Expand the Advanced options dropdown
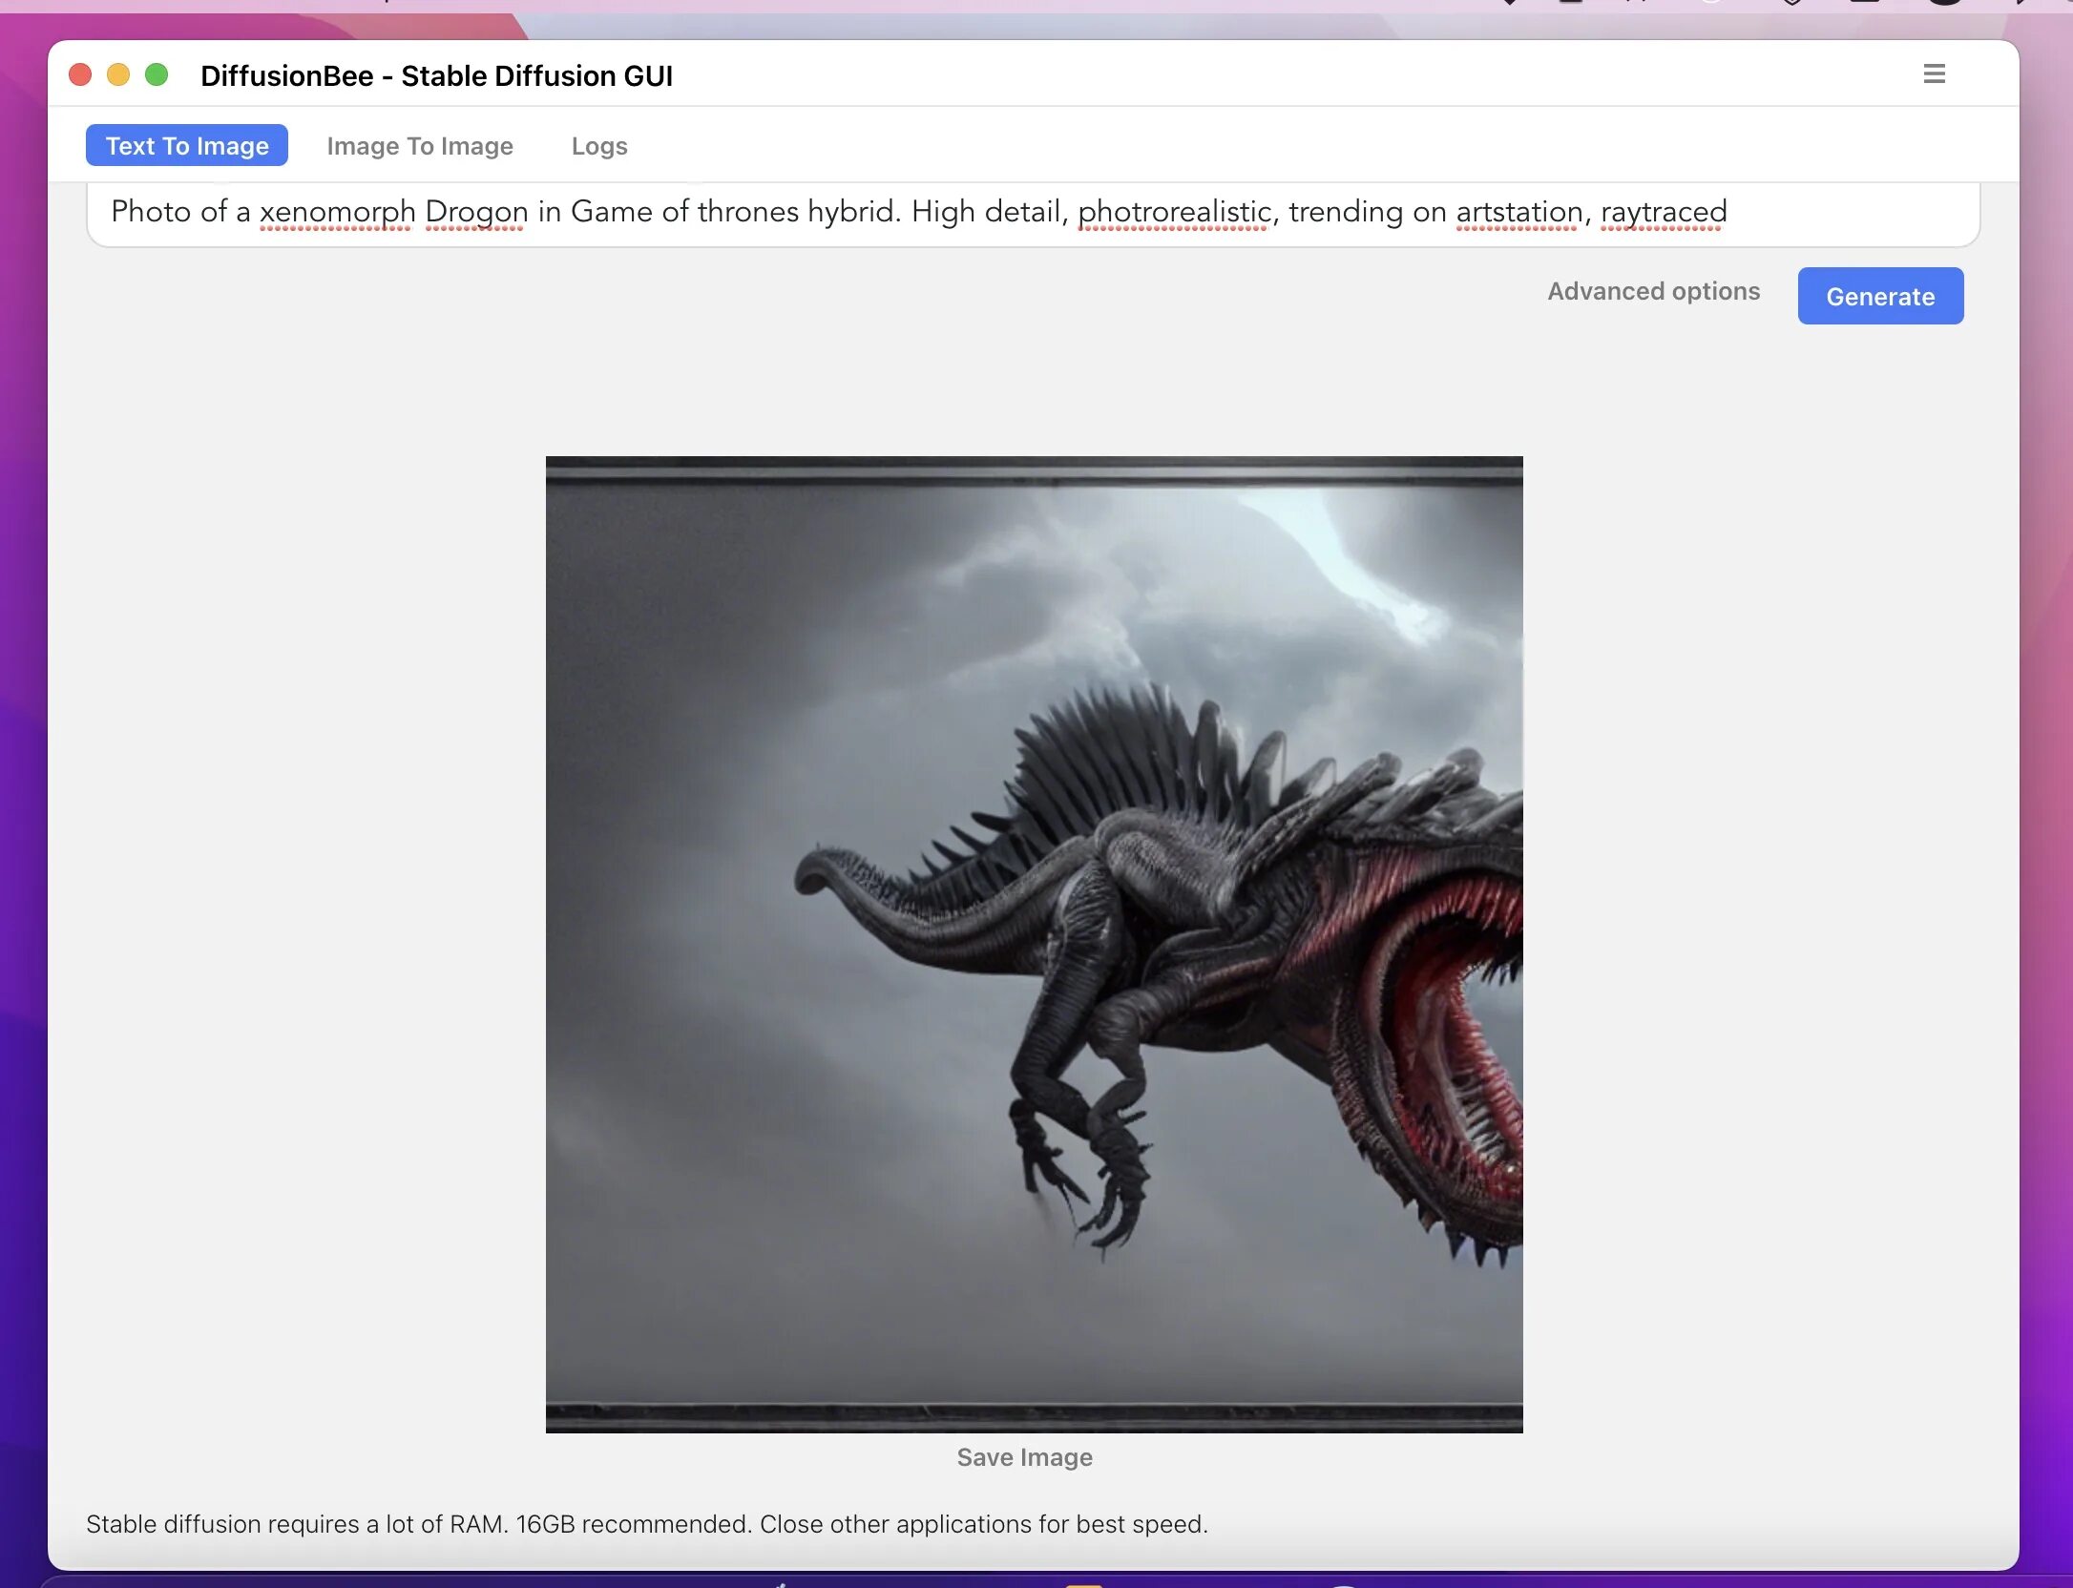 [1653, 288]
